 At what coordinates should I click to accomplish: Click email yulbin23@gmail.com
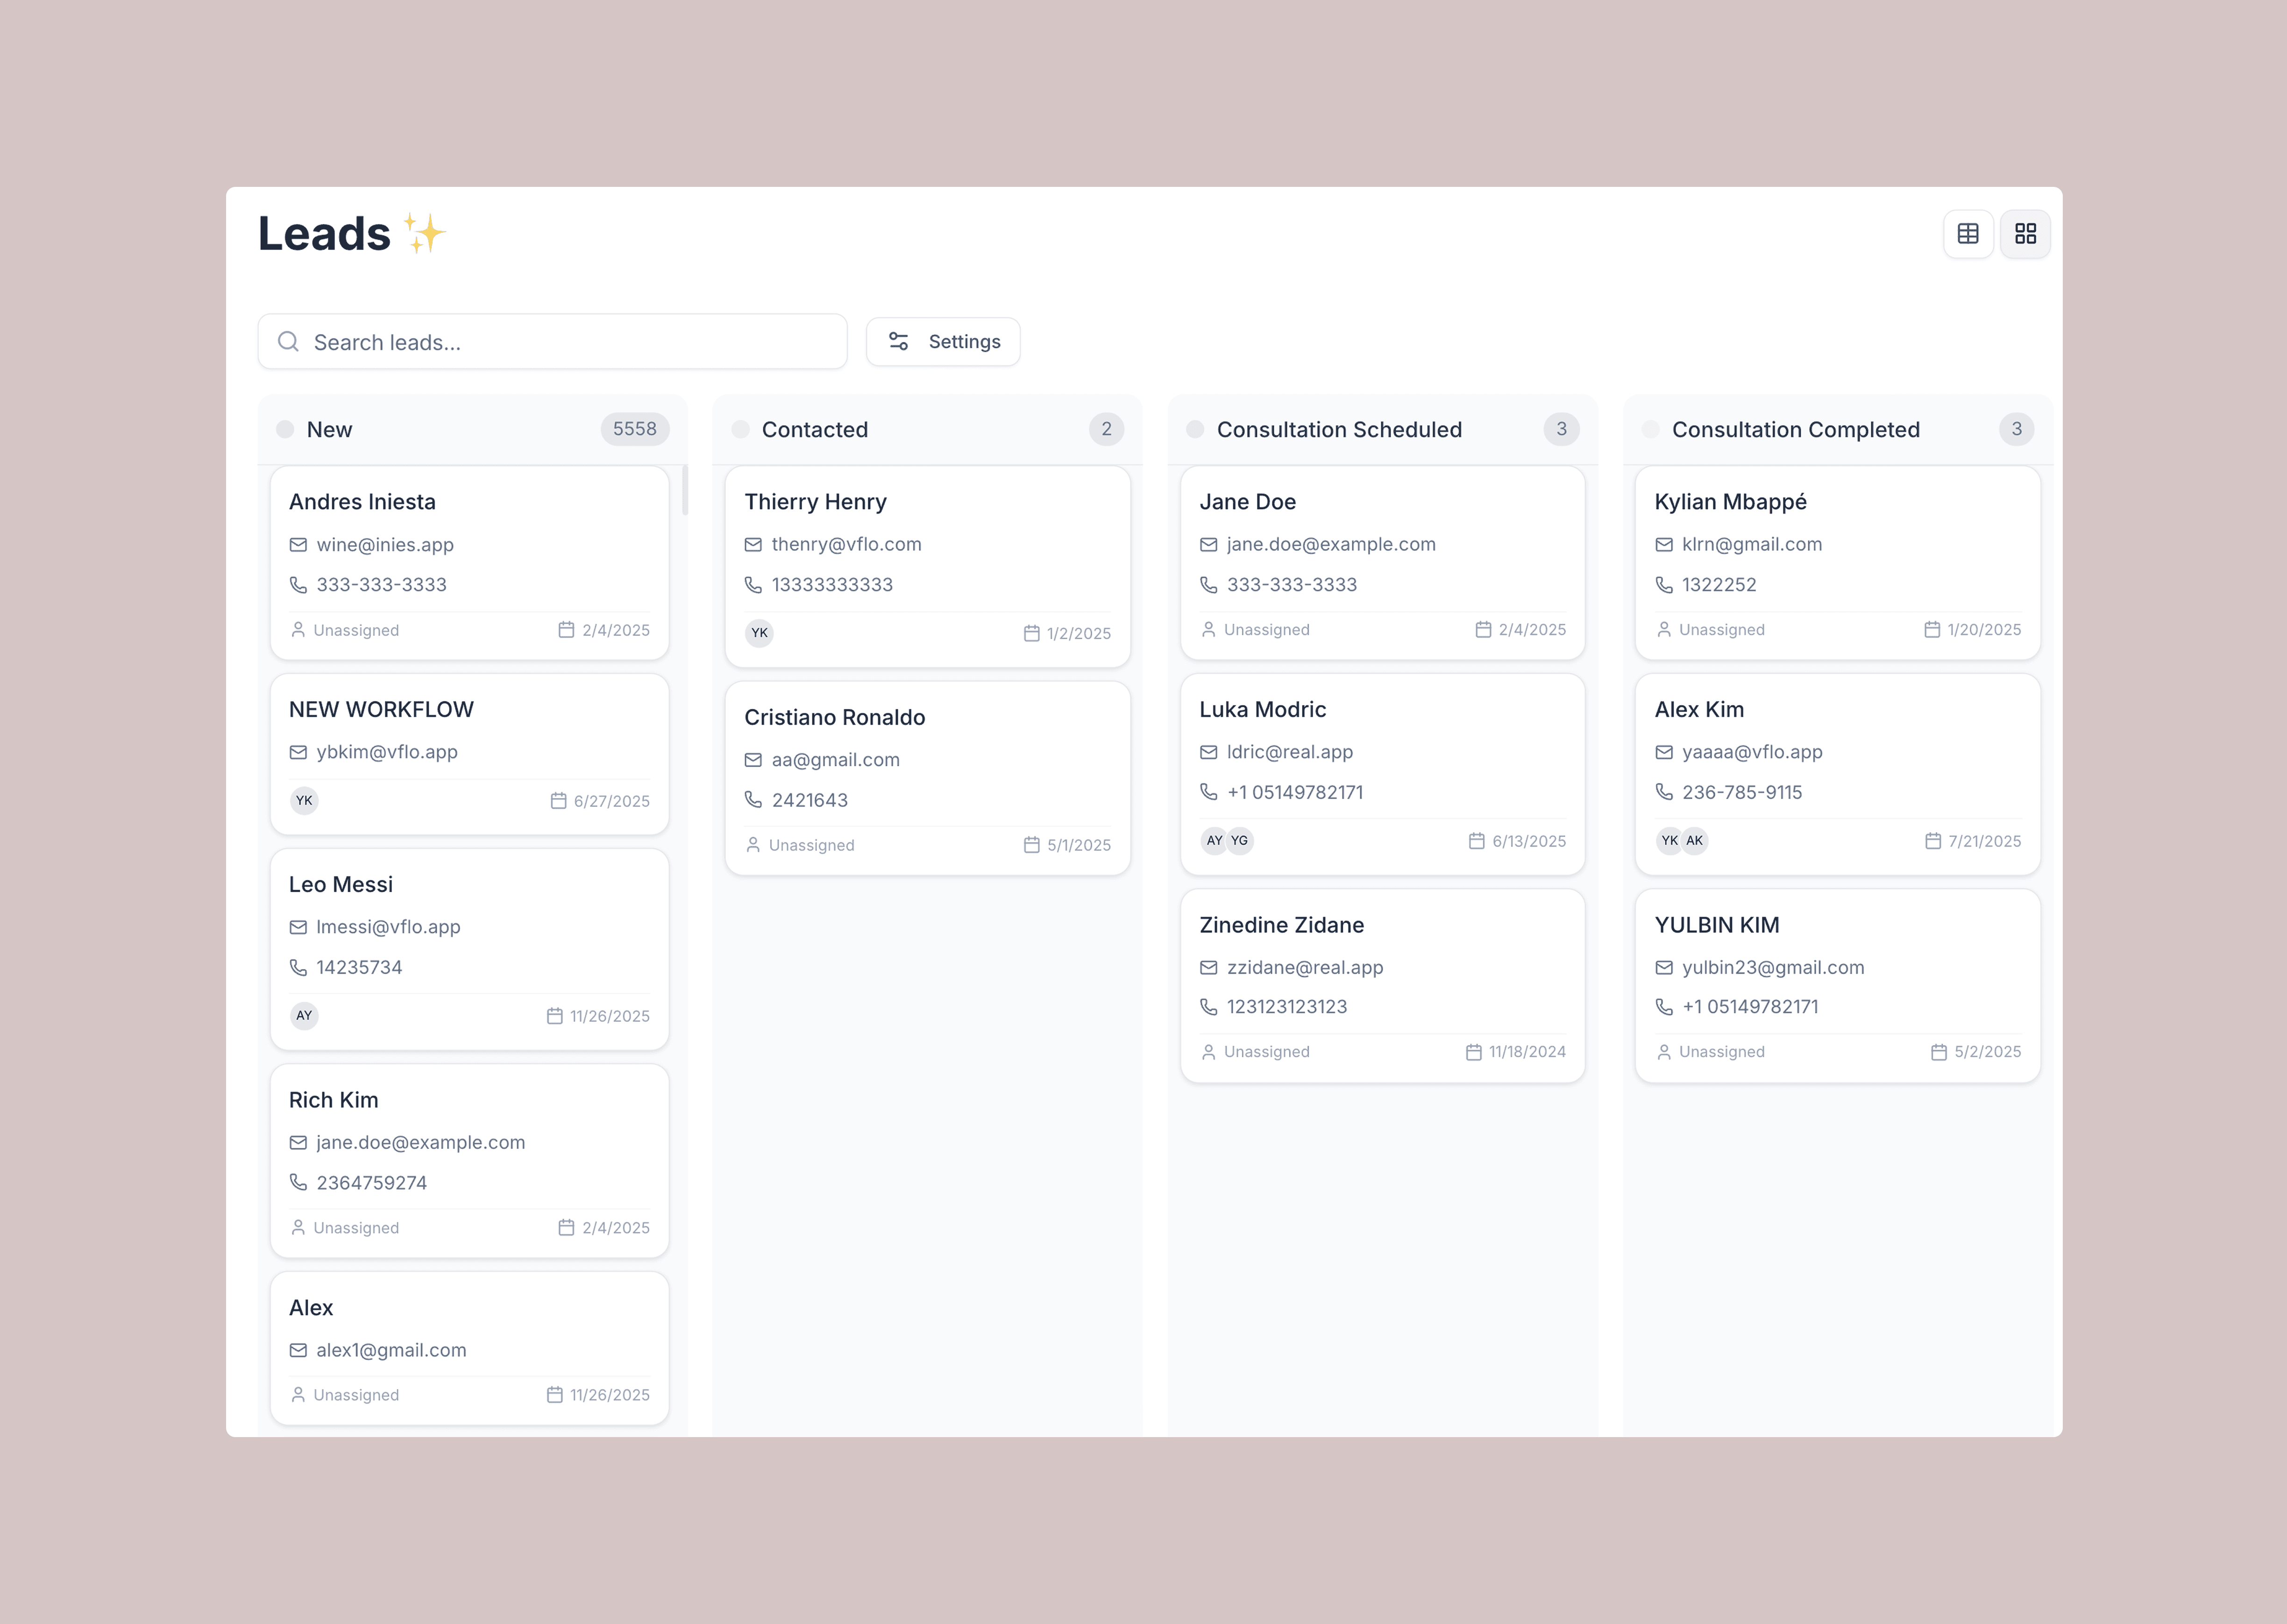point(1773,967)
